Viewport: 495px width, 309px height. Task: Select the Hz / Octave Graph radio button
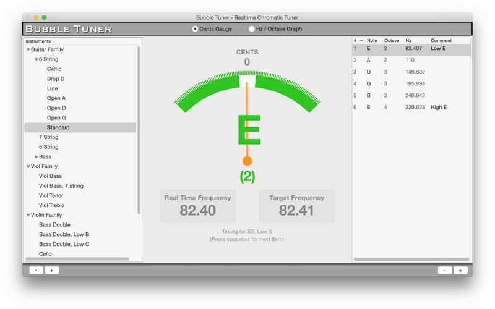point(252,28)
